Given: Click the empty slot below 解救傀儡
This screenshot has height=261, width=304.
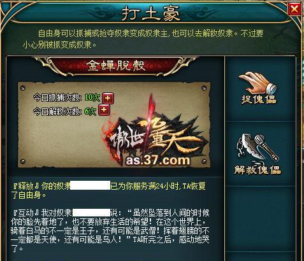Looking at the screenshot, I should point(261,218).
